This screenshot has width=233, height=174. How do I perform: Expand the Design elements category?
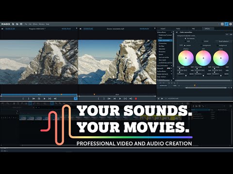pyautogui.click(x=171, y=74)
